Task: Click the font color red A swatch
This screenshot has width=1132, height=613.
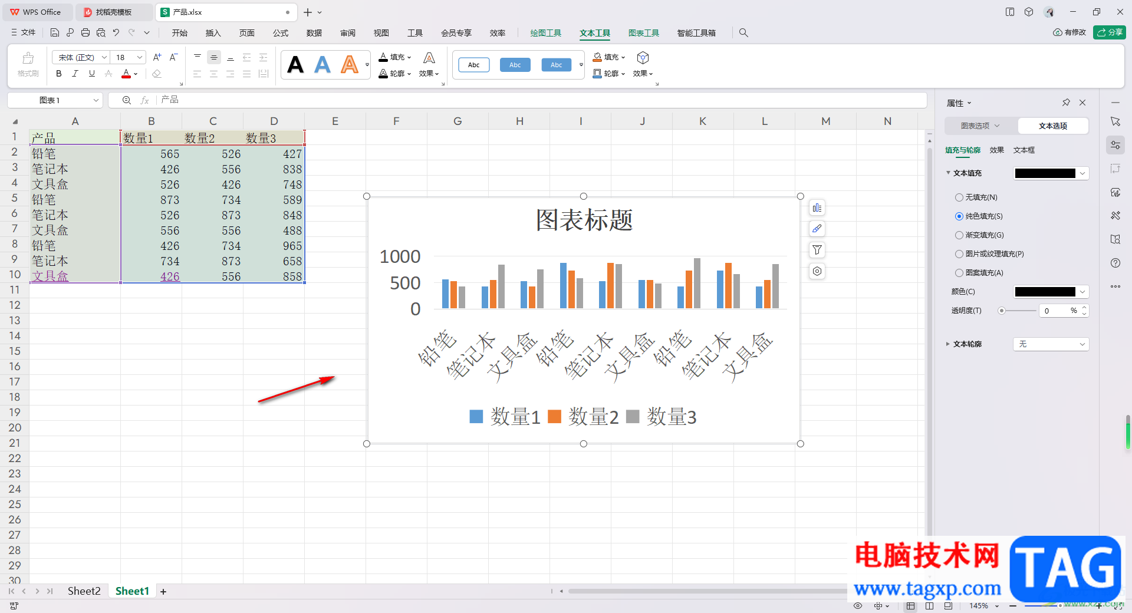Action: [x=126, y=74]
